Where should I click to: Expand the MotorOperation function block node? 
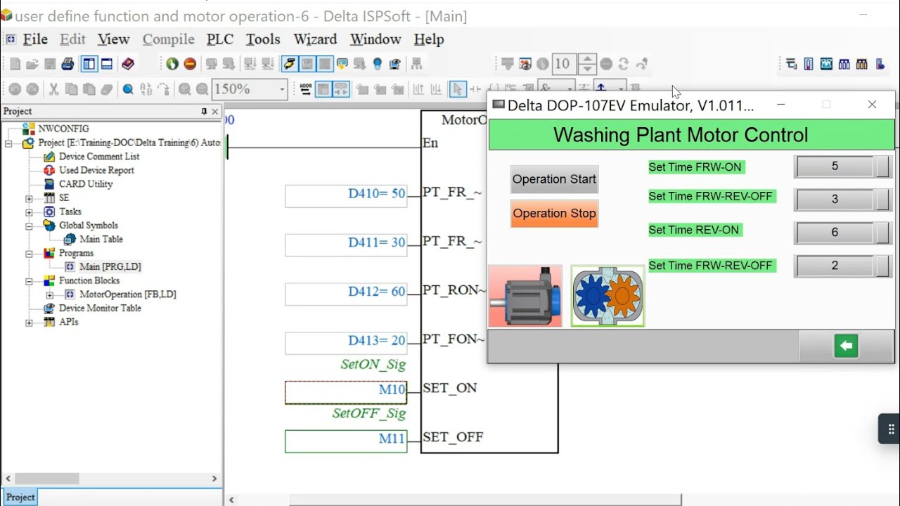click(49, 294)
